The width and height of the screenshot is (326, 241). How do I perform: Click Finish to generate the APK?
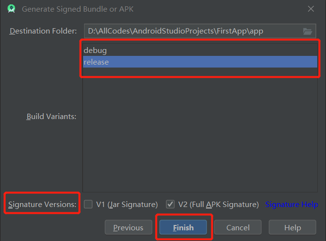tap(183, 227)
